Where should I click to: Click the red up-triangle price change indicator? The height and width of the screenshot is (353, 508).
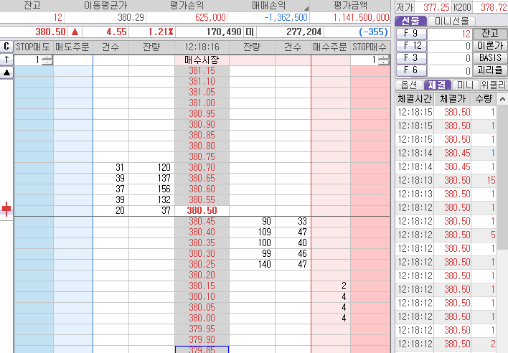(x=75, y=32)
